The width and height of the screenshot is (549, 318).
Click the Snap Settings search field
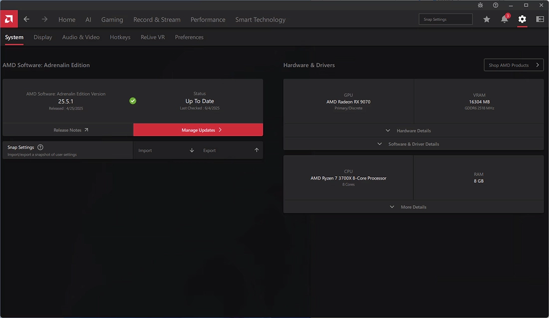(x=445, y=18)
